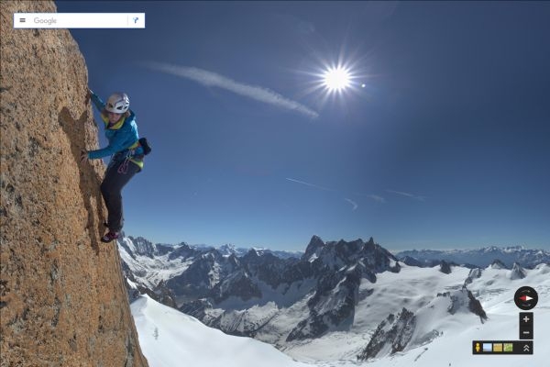Open the hamburger menu in search box
The image size is (550, 367).
(22, 20)
